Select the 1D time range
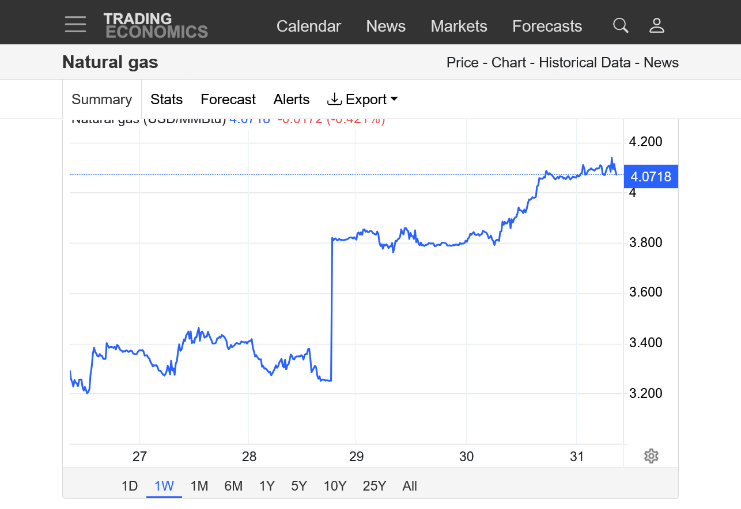This screenshot has height=509, width=741. click(130, 486)
